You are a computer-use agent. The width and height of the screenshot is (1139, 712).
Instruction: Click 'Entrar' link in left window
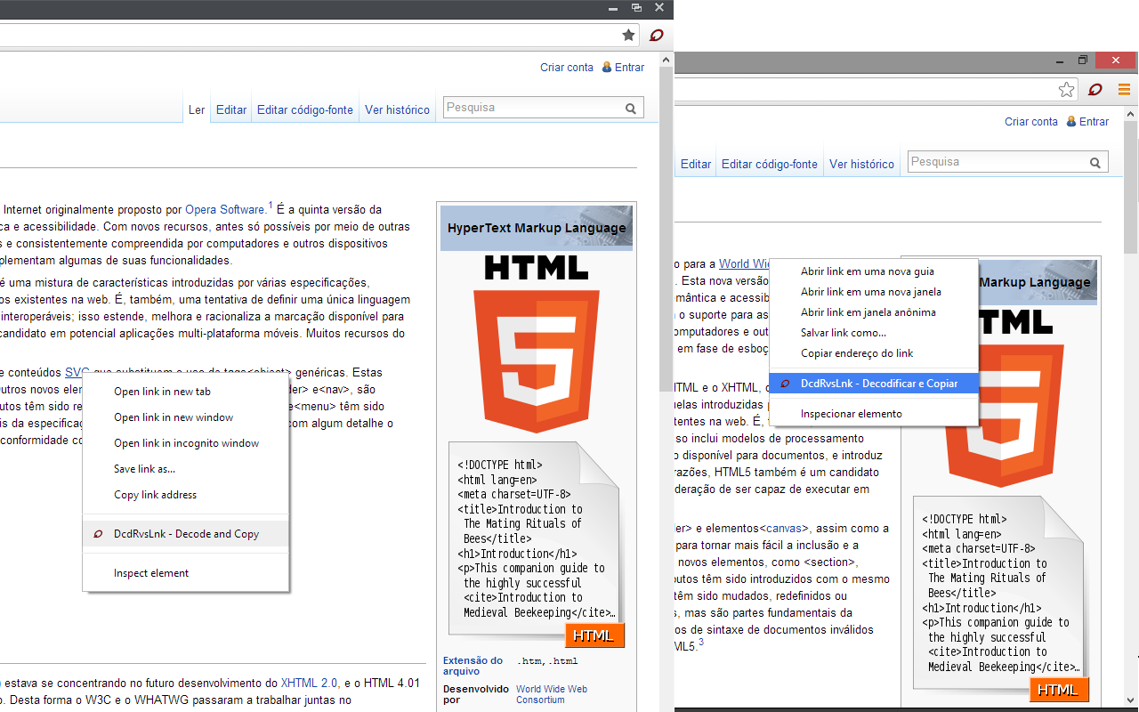pos(629,68)
